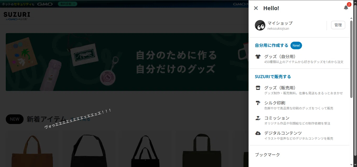Screen dimensions: 357x167
Task: Click the panel scrollbar up arrow
Action: [351, 18]
